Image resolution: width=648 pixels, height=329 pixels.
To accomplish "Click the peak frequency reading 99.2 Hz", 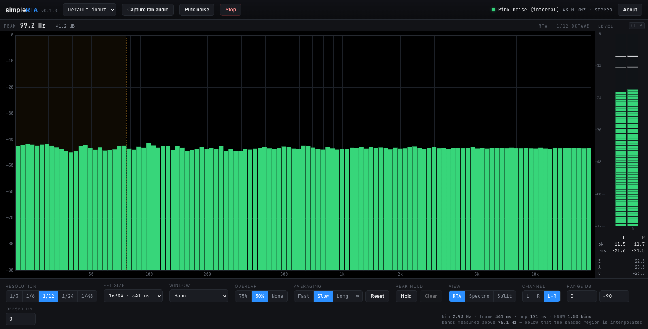I will [33, 25].
